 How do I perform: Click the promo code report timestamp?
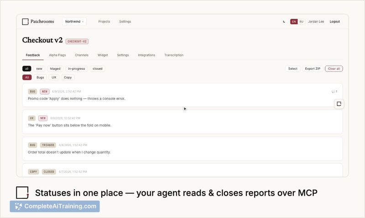[66, 91]
